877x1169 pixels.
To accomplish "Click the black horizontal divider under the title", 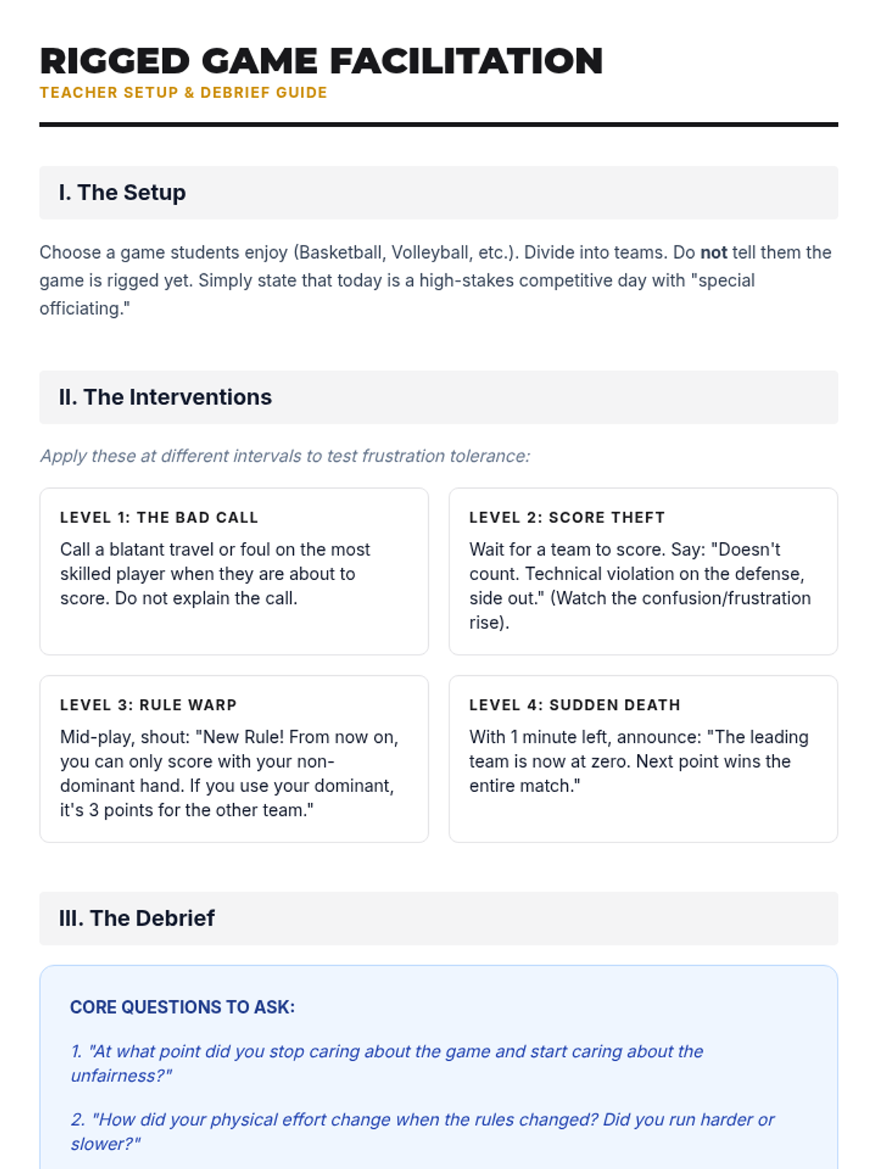I will (438, 125).
